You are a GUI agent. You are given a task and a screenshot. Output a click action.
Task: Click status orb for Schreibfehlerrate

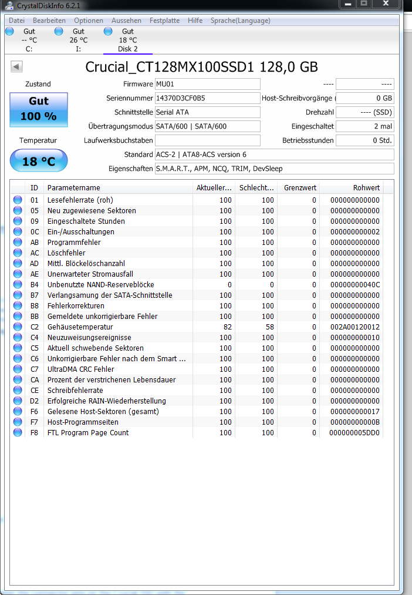click(18, 390)
